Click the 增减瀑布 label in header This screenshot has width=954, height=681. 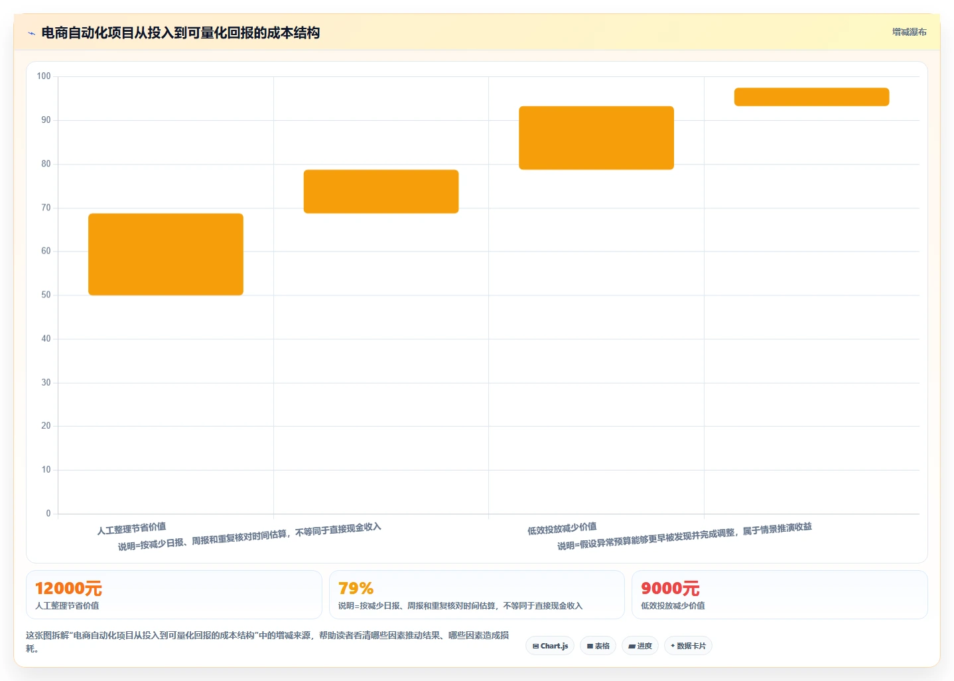click(909, 32)
